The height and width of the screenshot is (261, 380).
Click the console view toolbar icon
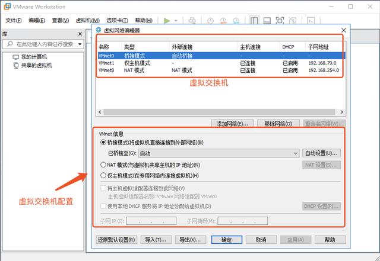tap(311, 21)
